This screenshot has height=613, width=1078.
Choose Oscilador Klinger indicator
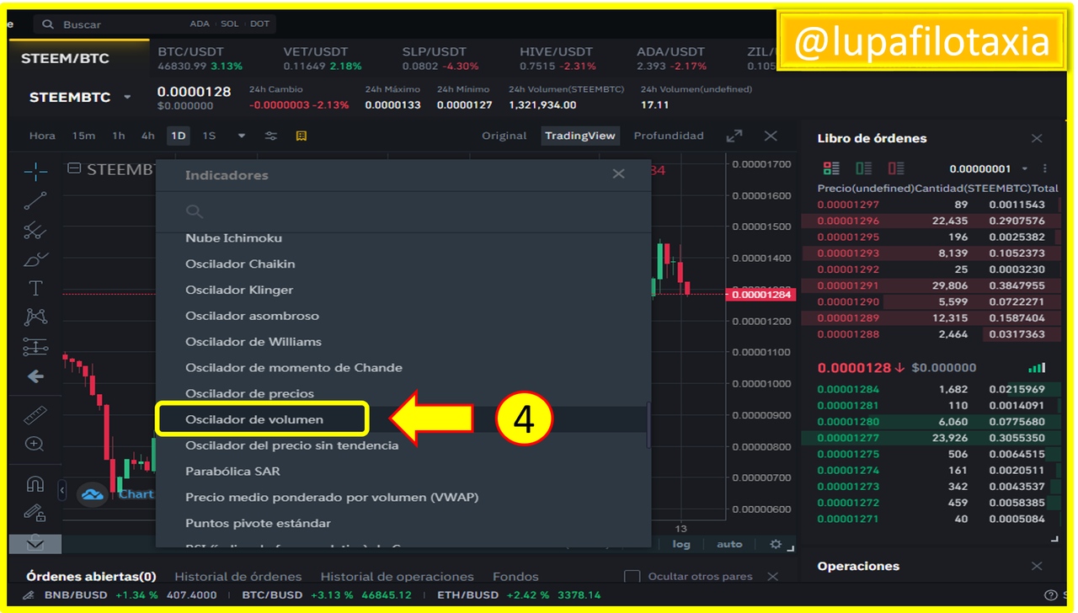(x=239, y=290)
